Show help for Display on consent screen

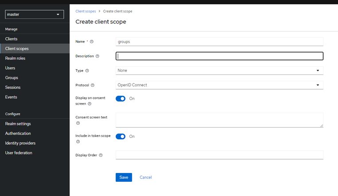click(90, 104)
